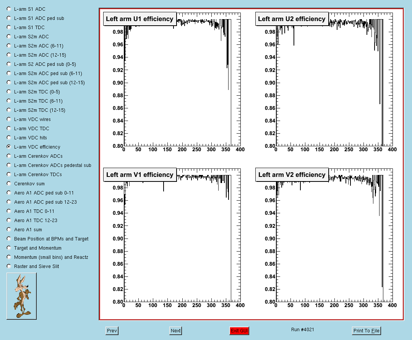The height and width of the screenshot is (340, 412).
Task: Choose the Cerenkov sum page
Action: click(x=9, y=184)
